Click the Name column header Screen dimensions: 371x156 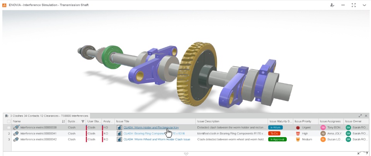pyautogui.click(x=17, y=121)
